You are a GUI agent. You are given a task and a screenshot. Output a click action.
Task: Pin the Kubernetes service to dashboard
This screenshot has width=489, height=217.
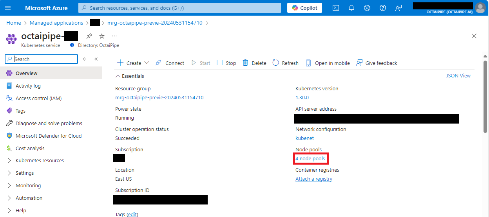coord(89,36)
